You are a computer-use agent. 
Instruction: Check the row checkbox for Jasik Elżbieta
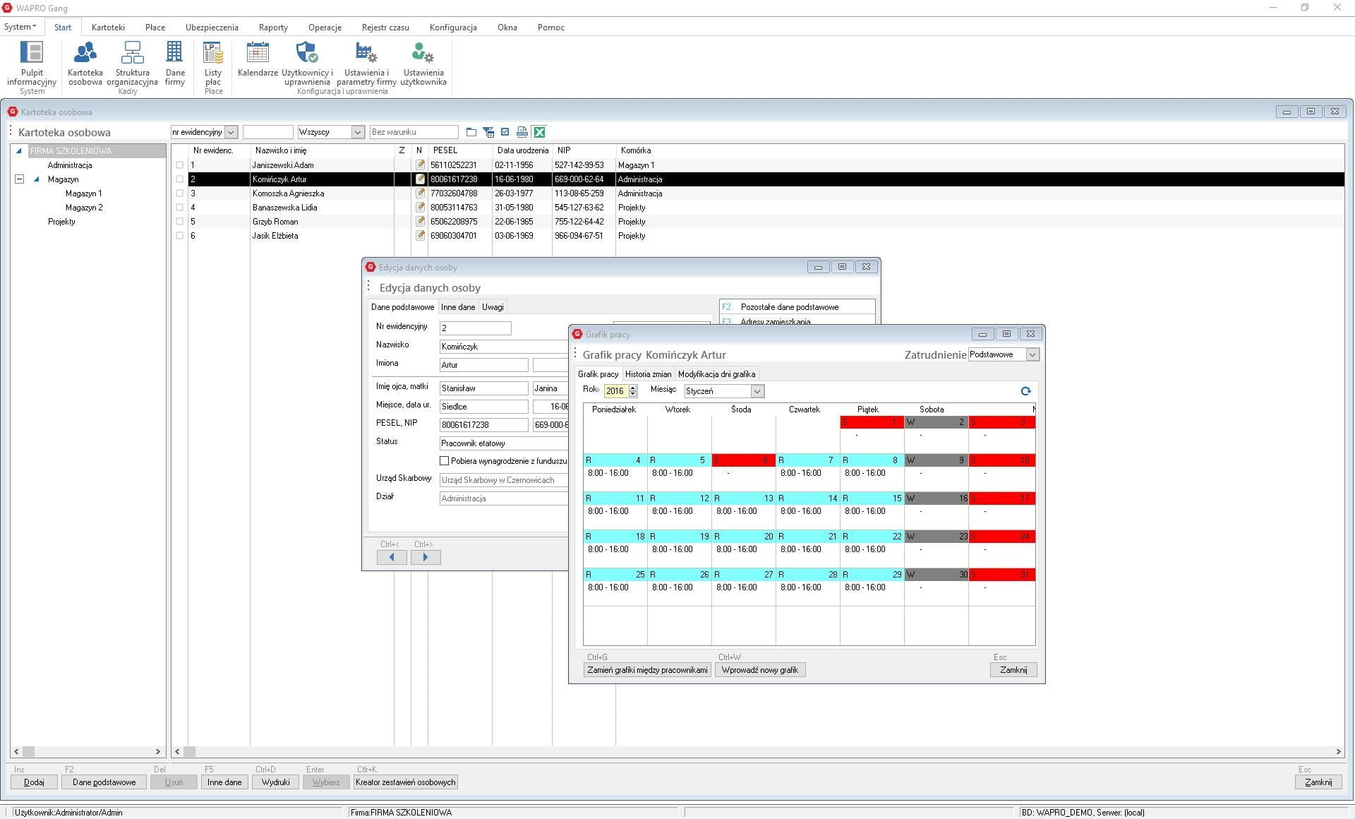tap(180, 236)
